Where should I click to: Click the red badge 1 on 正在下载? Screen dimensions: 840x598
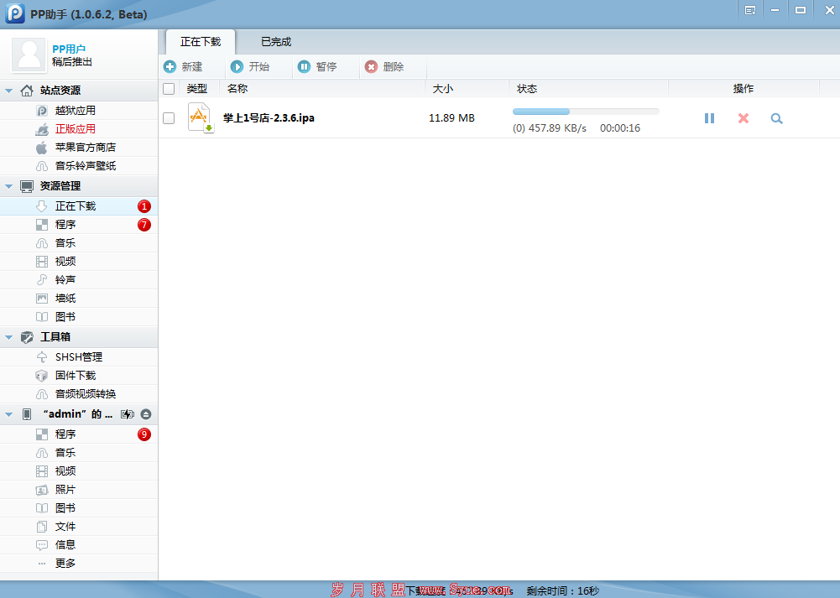click(x=144, y=206)
